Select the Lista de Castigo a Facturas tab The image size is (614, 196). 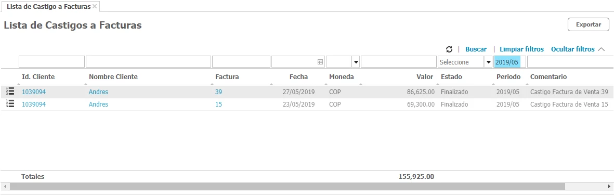pyautogui.click(x=48, y=7)
